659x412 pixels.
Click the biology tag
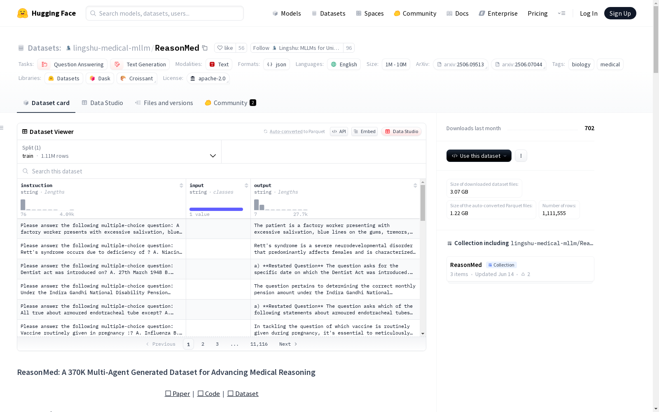tap(581, 64)
